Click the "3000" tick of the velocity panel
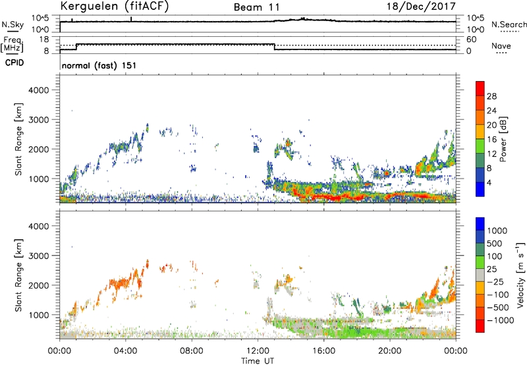 39,256
